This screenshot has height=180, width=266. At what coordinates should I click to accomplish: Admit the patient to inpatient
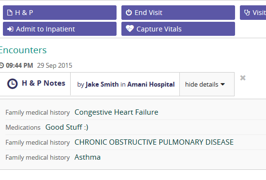(59, 29)
